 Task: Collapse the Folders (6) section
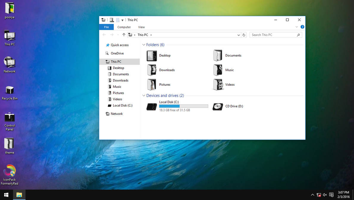tap(144, 45)
